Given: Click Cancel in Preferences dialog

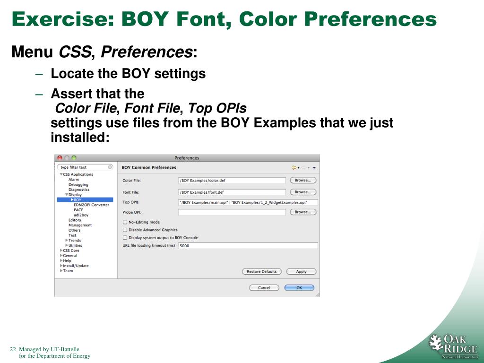Looking at the screenshot, I should pyautogui.click(x=264, y=288).
